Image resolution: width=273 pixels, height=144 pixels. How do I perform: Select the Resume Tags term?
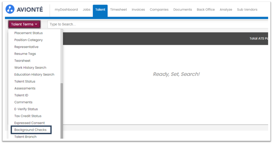[25, 54]
